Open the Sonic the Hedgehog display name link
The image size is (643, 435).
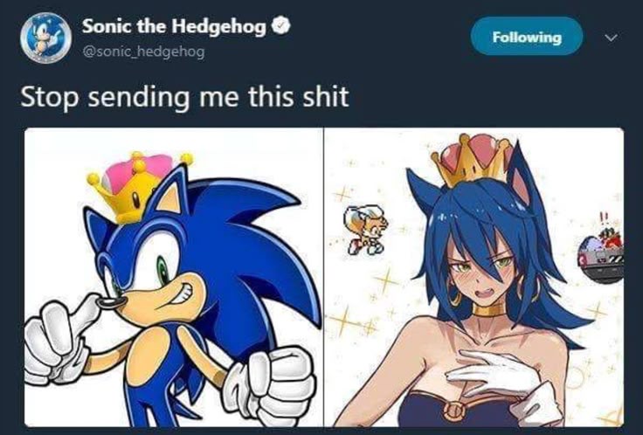tap(174, 27)
